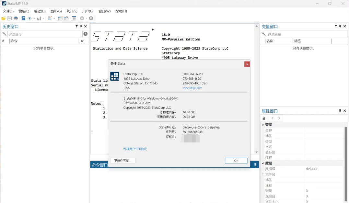Click the Print toolbar icon

(x=16, y=18)
